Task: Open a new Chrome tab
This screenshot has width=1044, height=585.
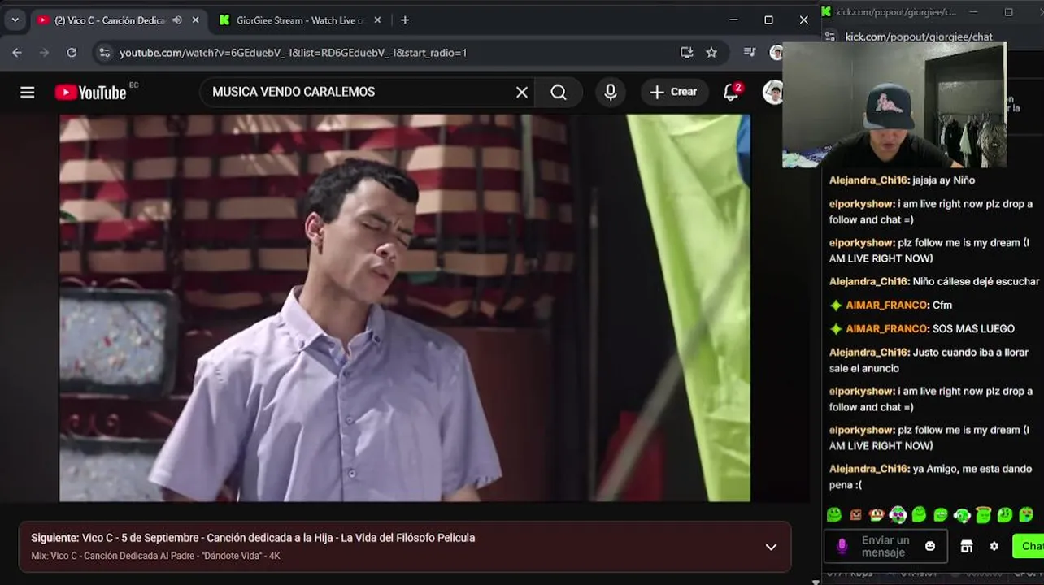Action: tap(405, 20)
